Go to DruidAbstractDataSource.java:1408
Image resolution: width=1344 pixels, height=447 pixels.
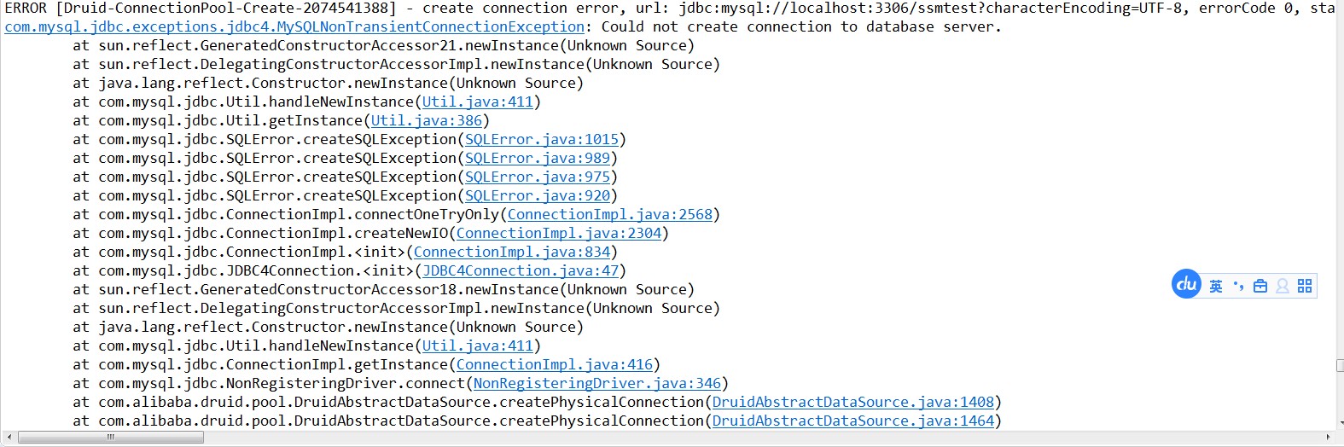coord(853,403)
